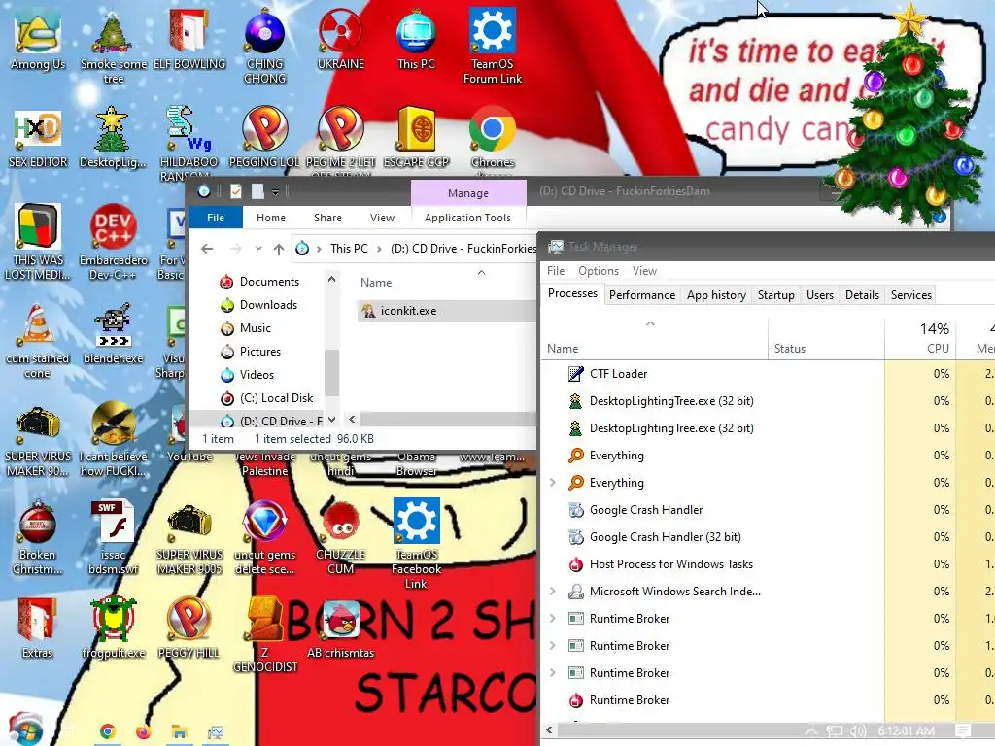Open the Among Us desktop icon
Viewport: 995px width, 746px height.
38,39
